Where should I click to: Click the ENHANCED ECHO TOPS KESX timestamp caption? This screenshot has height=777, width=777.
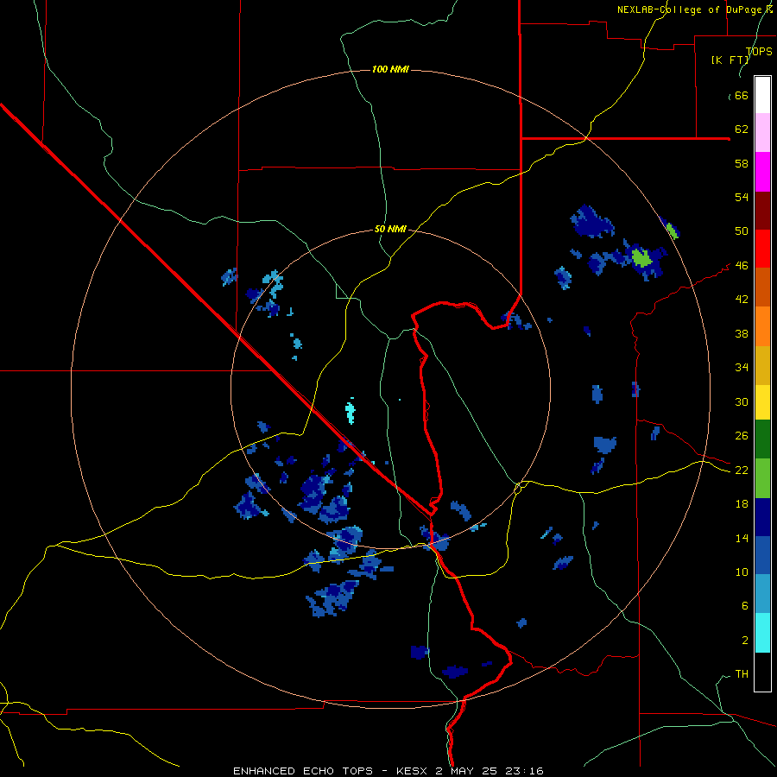coord(388,771)
